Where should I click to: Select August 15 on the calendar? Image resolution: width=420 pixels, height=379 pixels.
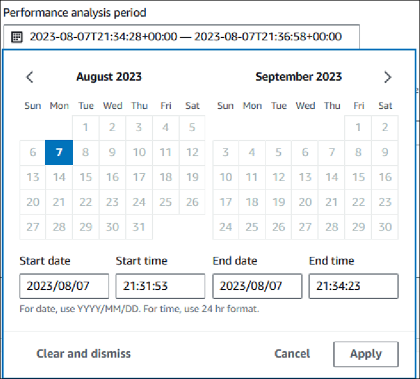(x=86, y=178)
